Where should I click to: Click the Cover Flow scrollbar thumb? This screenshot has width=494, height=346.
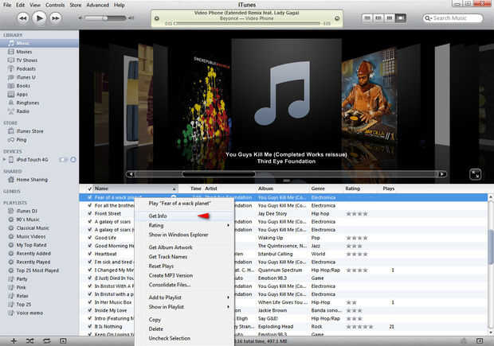click(219, 174)
